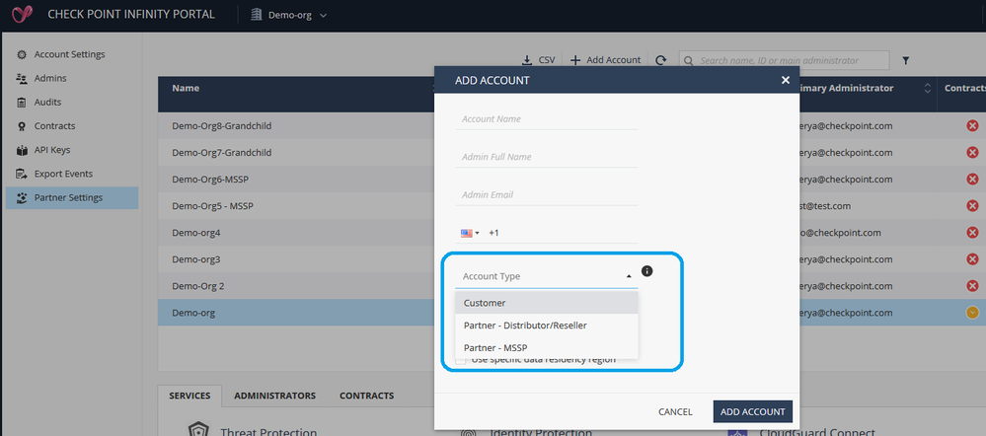Click the phone number +1 field
986x436 pixels.
[x=562, y=233]
